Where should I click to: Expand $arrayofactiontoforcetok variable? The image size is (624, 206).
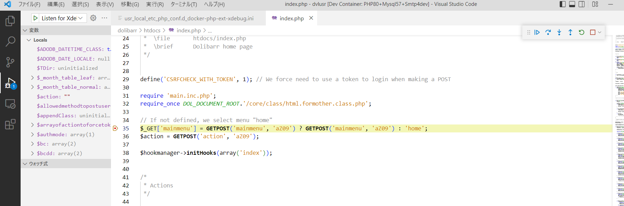click(32, 125)
